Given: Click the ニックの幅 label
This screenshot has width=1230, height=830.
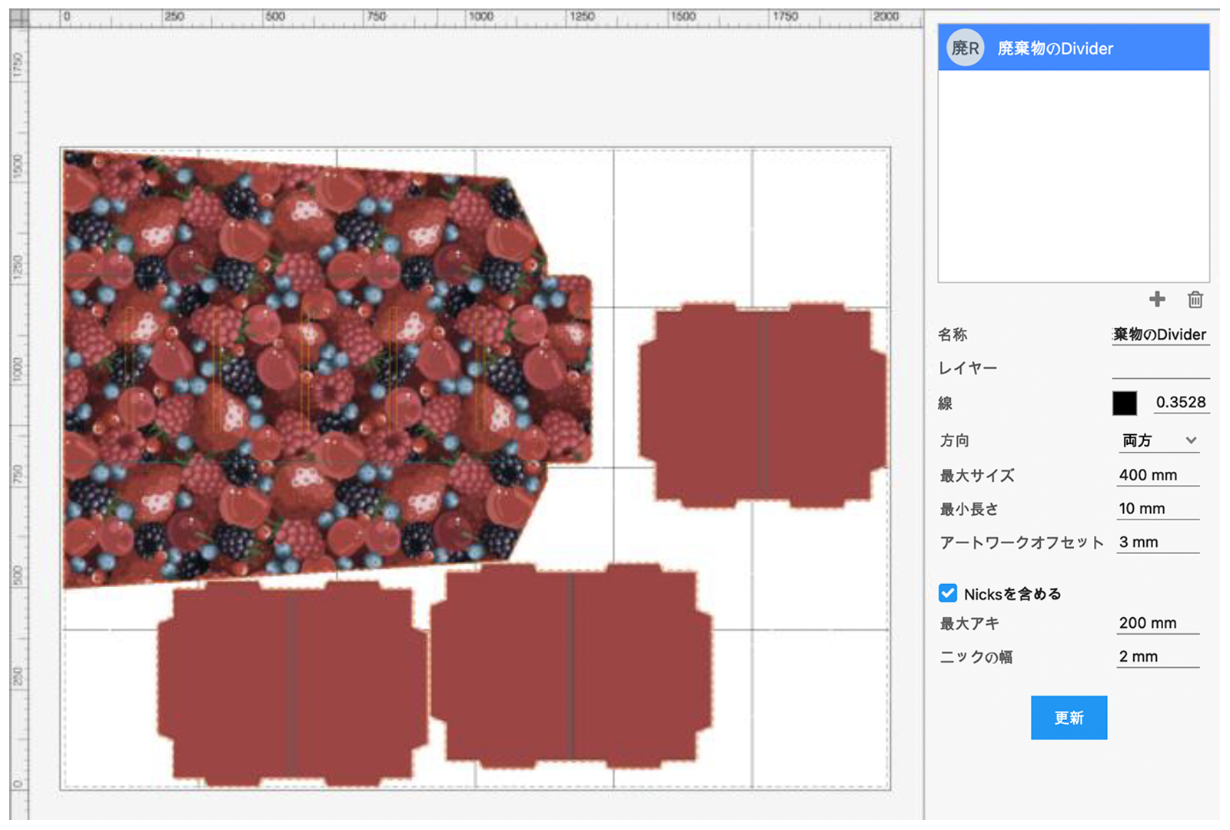Looking at the screenshot, I should coord(976,657).
